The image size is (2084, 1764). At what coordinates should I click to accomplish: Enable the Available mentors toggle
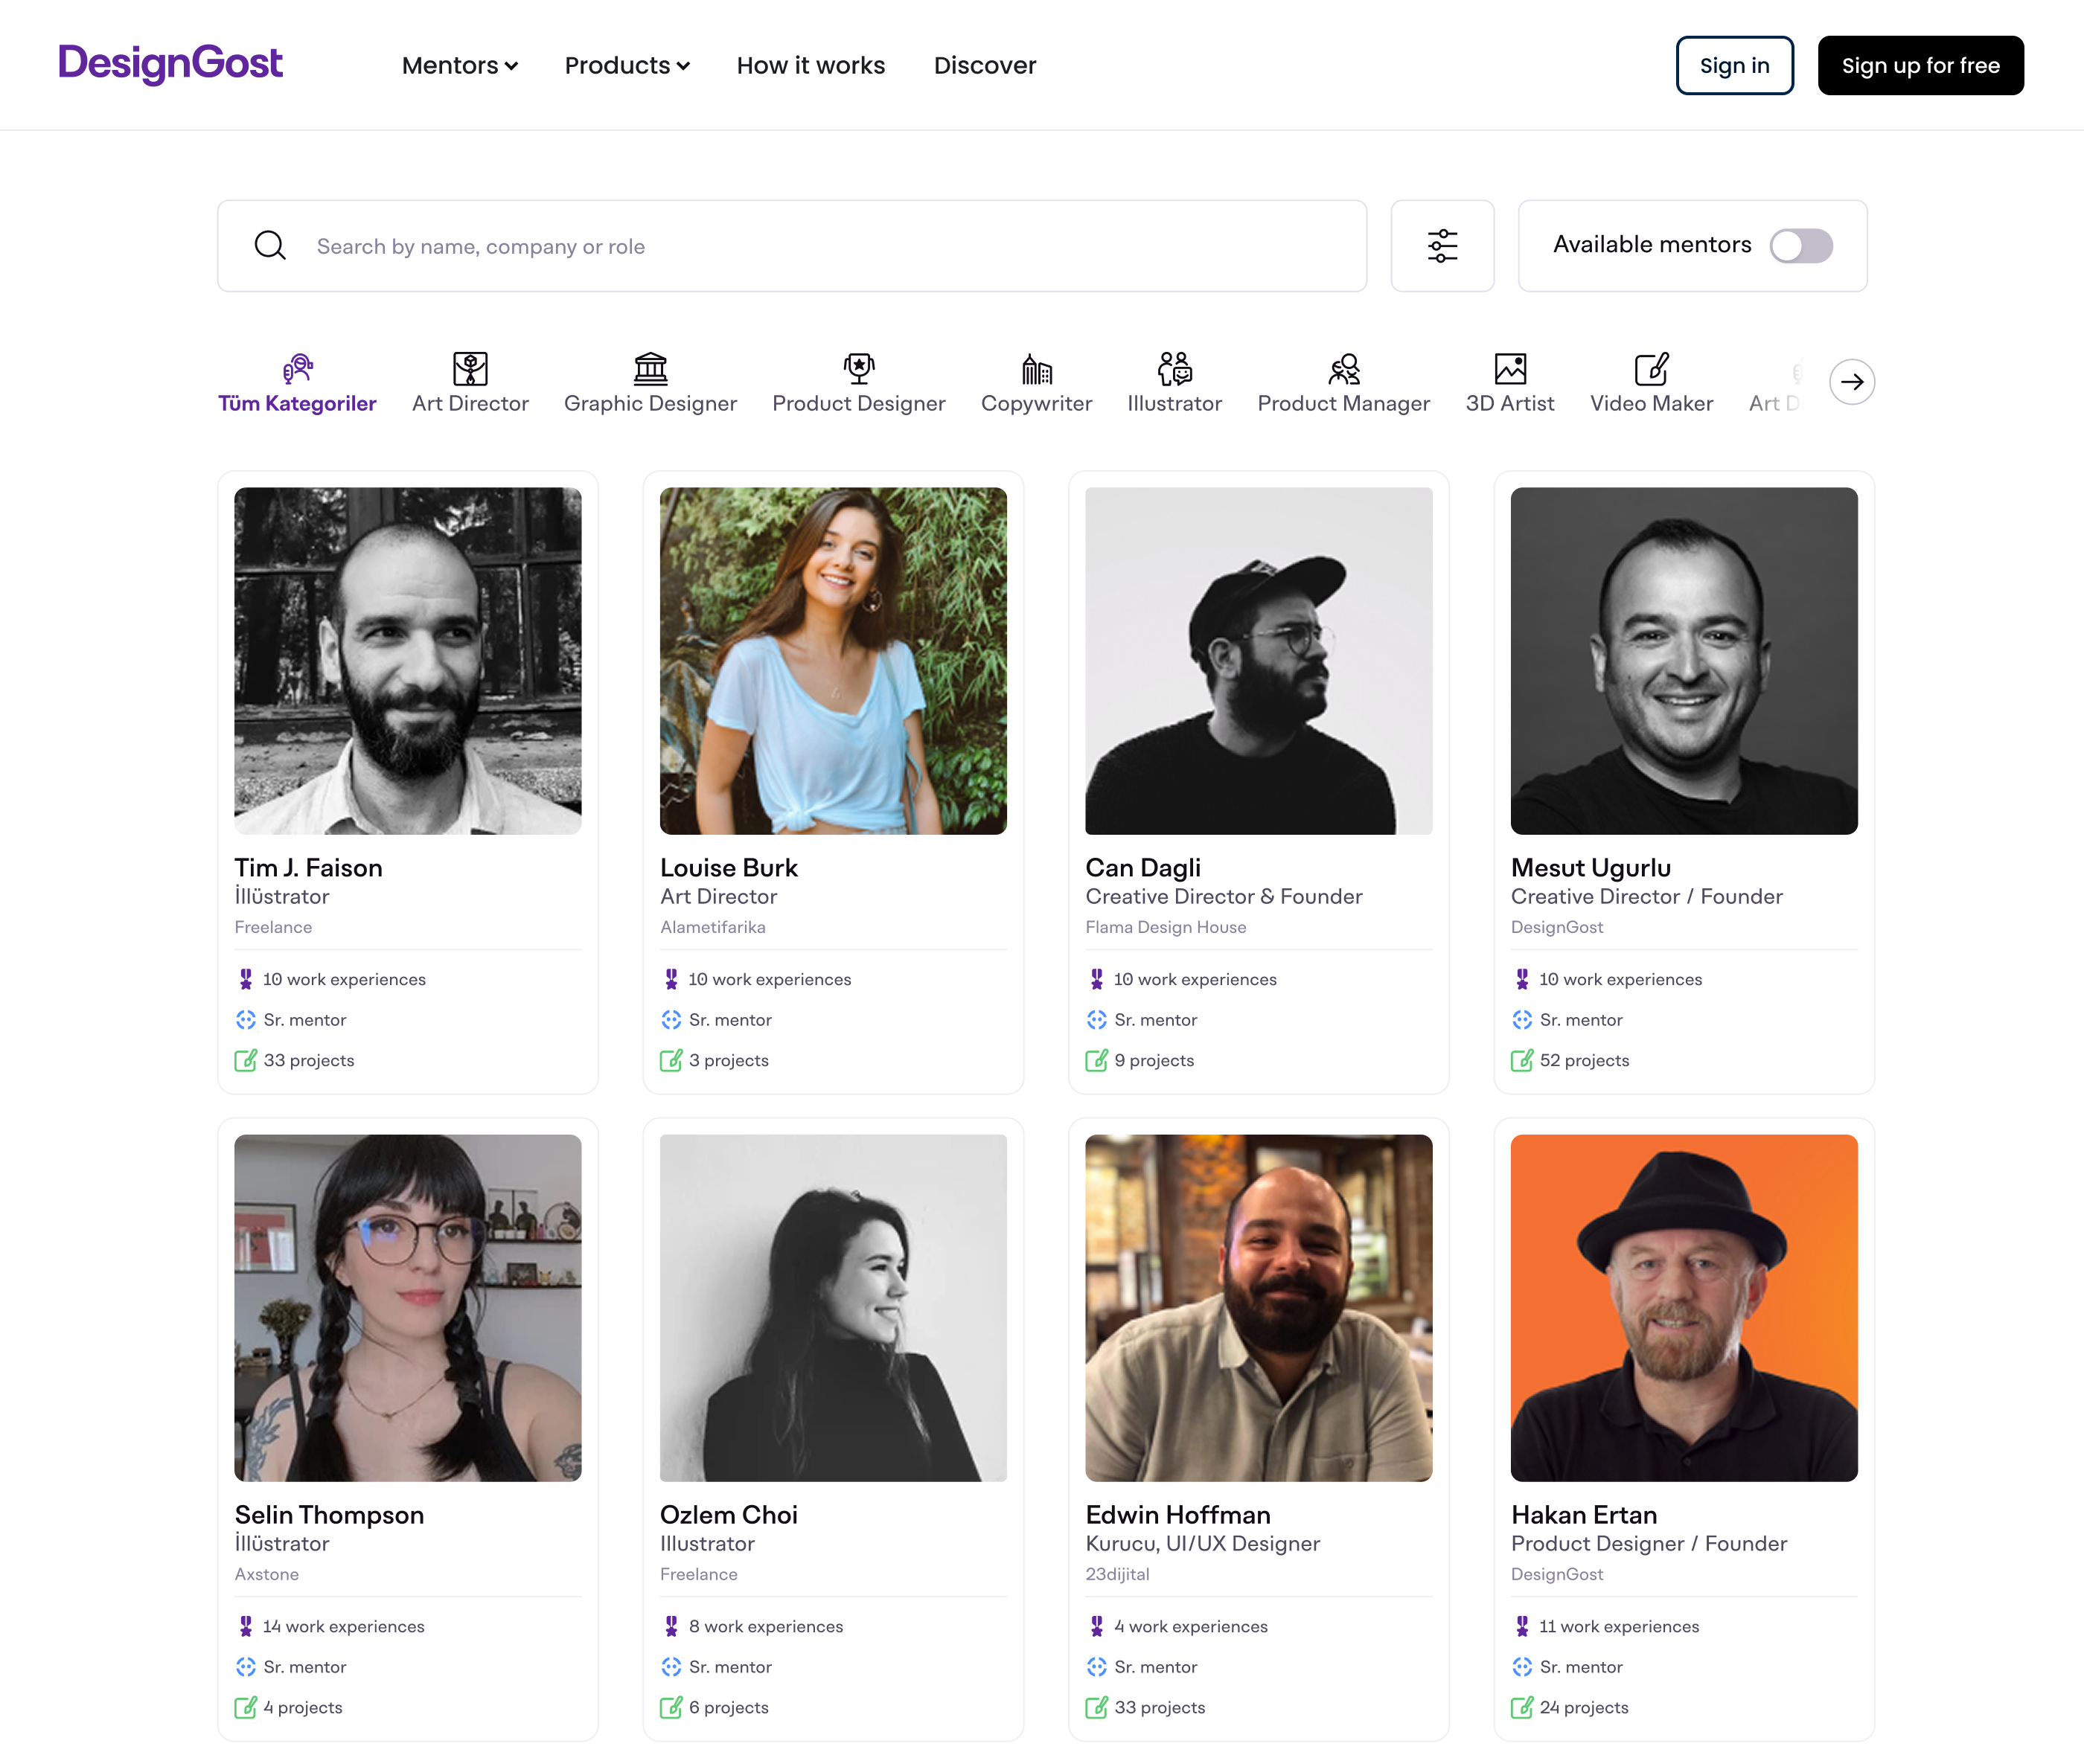point(1800,246)
